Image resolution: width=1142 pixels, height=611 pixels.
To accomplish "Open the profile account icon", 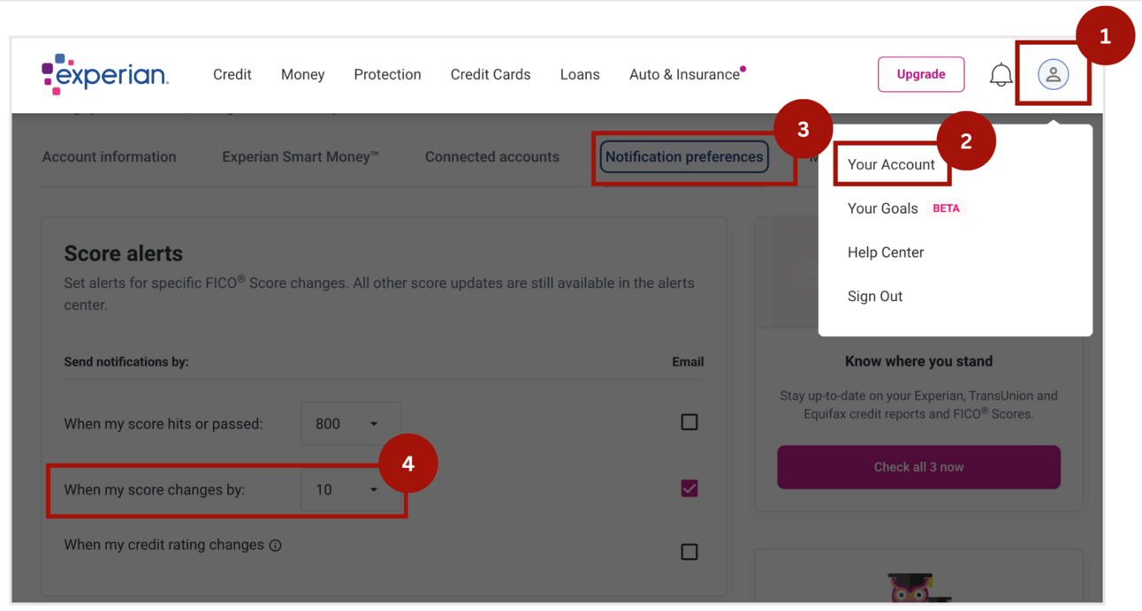I will [x=1053, y=74].
